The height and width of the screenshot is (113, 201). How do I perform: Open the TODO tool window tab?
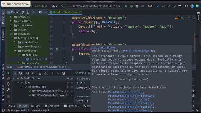[35, 106]
